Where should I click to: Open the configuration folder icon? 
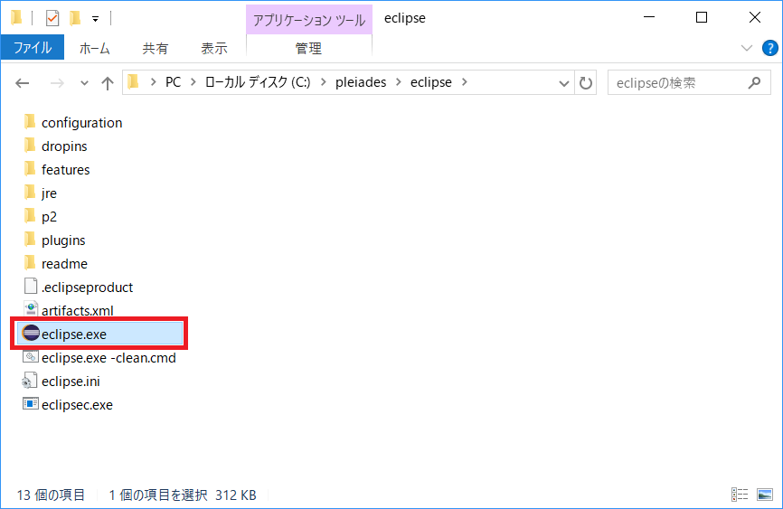click(31, 122)
